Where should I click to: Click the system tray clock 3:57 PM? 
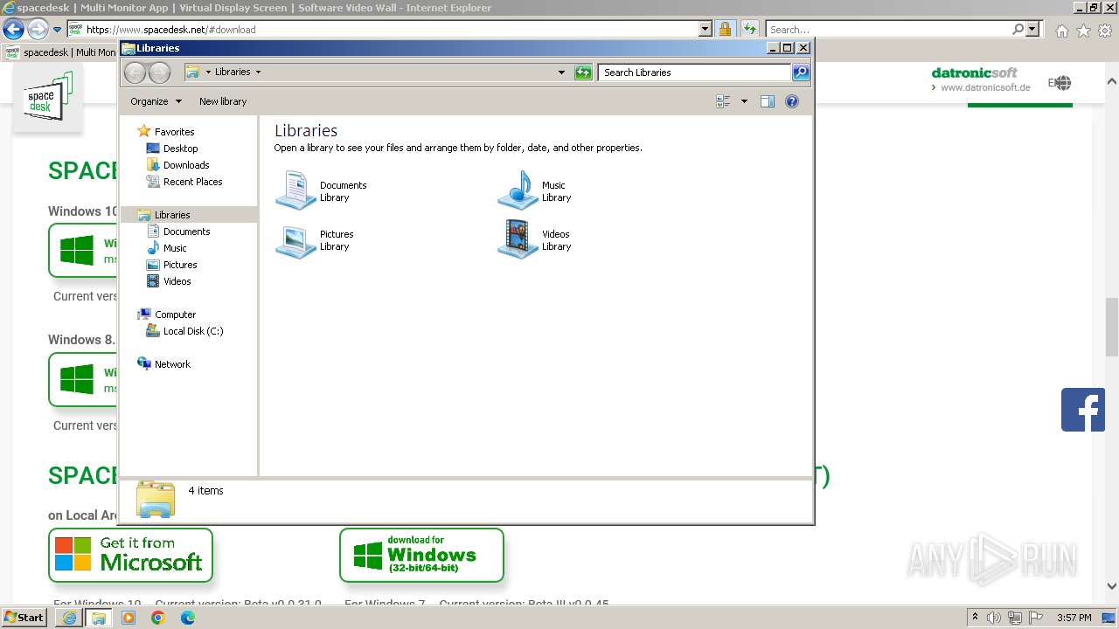coord(1074,618)
